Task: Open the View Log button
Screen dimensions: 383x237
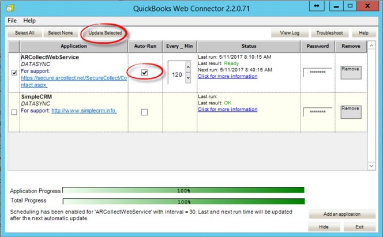Action: pyautogui.click(x=290, y=33)
